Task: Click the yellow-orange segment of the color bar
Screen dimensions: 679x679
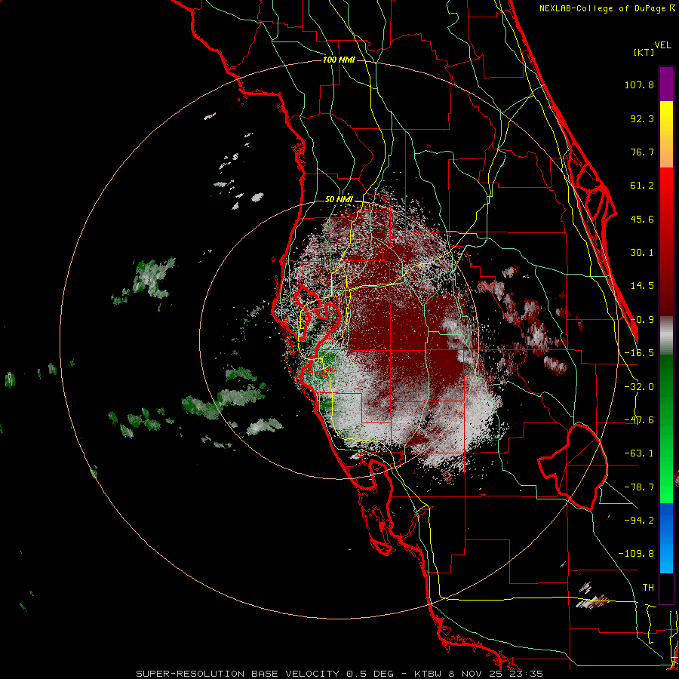Action: 666,134
